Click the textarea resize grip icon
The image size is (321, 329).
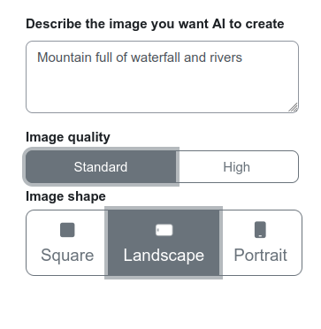293,108
